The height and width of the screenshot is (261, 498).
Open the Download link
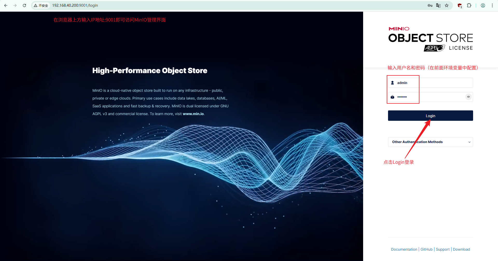461,249
